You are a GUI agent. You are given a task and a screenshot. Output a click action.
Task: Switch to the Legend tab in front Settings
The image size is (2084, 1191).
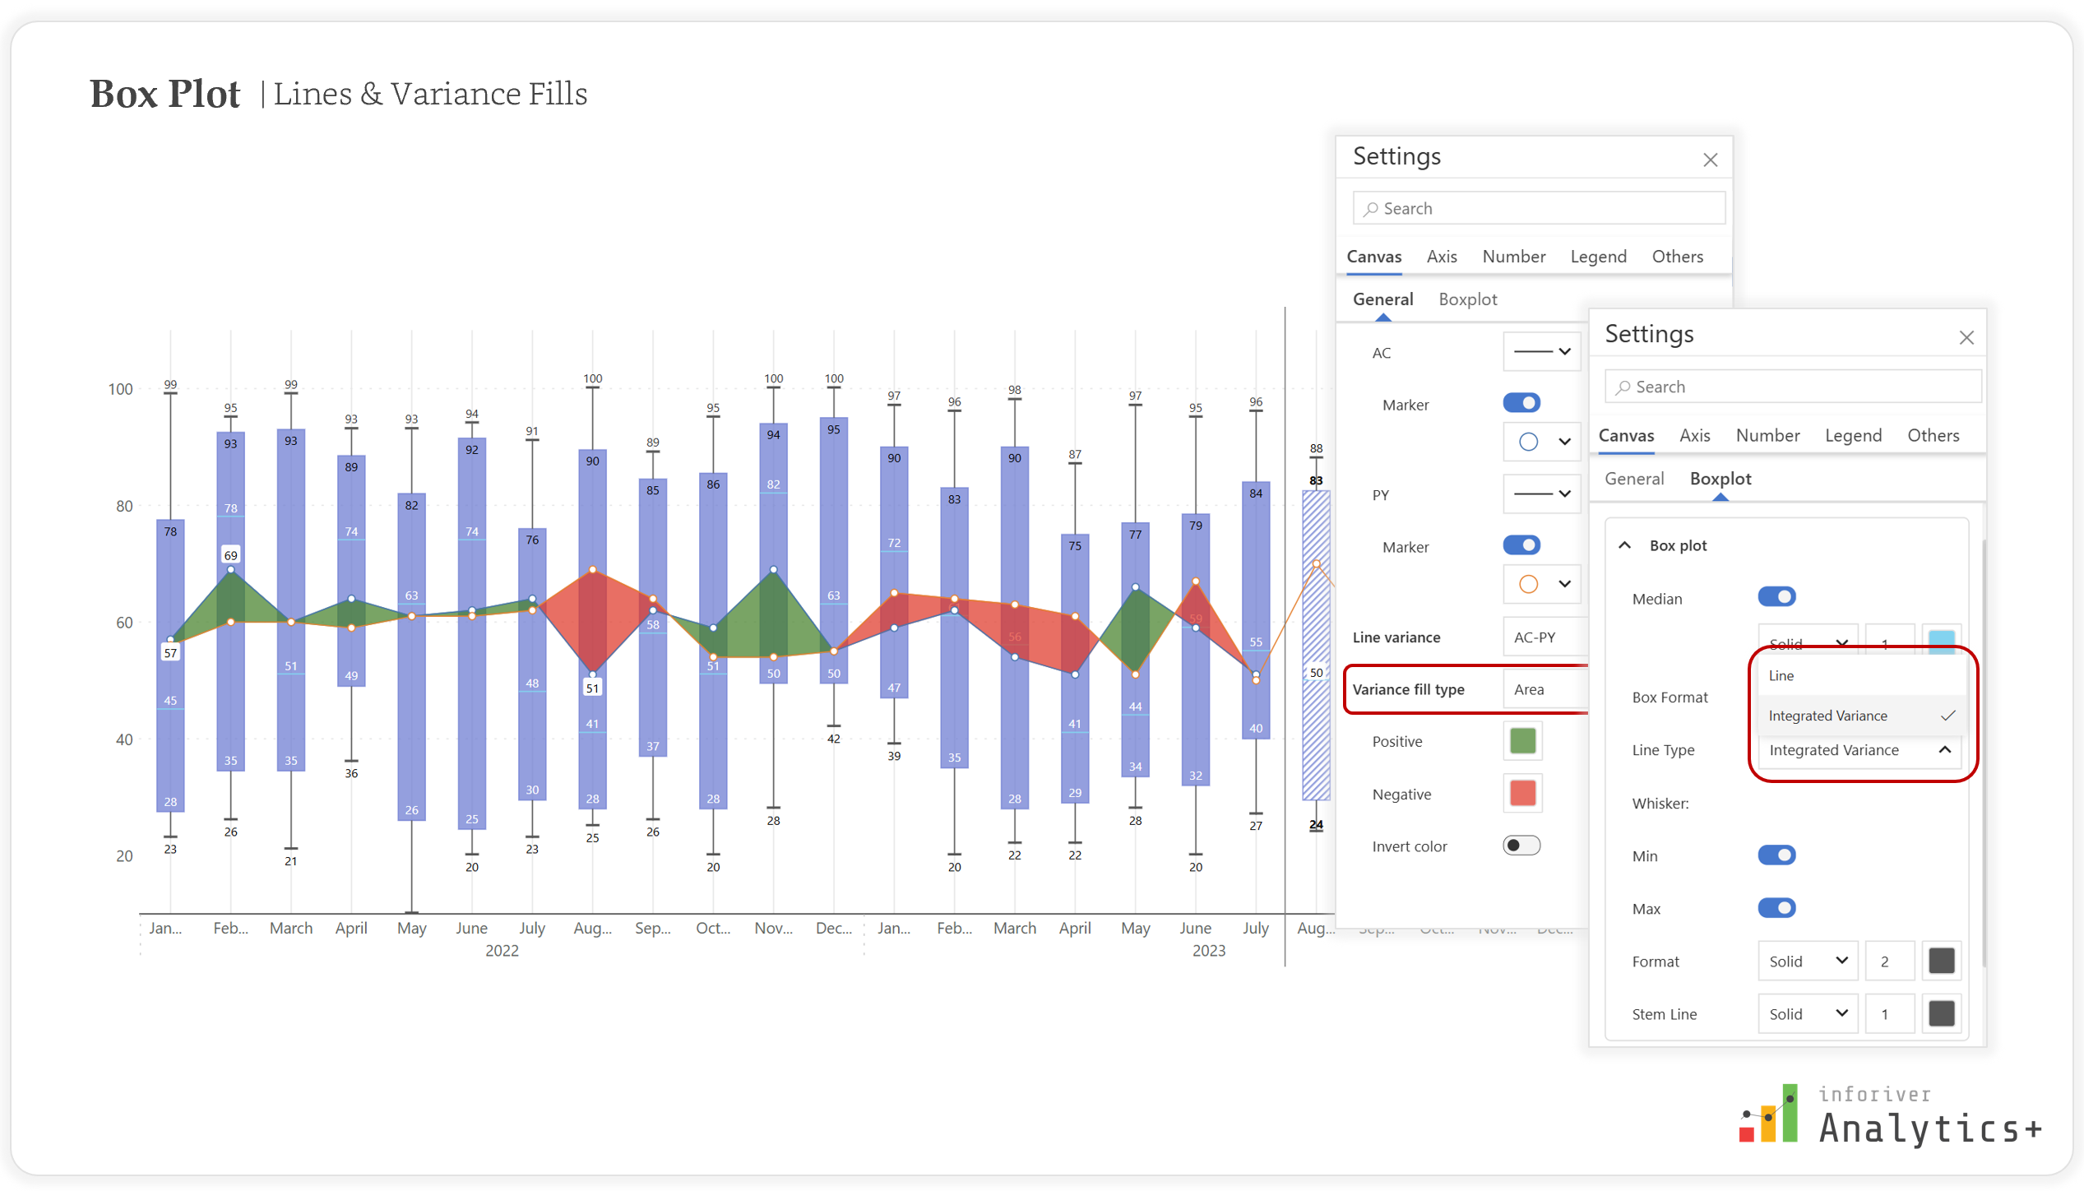(x=1852, y=436)
